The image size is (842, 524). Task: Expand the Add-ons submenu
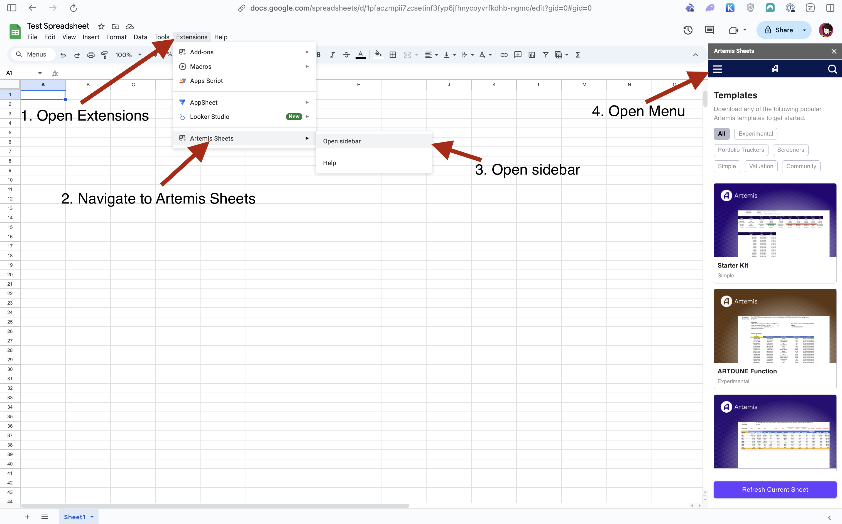244,52
